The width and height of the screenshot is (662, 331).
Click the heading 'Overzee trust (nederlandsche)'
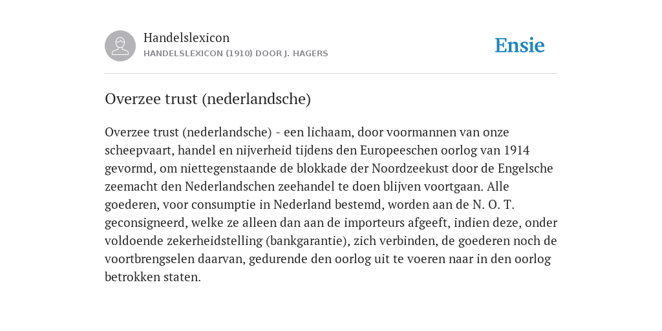[208, 99]
